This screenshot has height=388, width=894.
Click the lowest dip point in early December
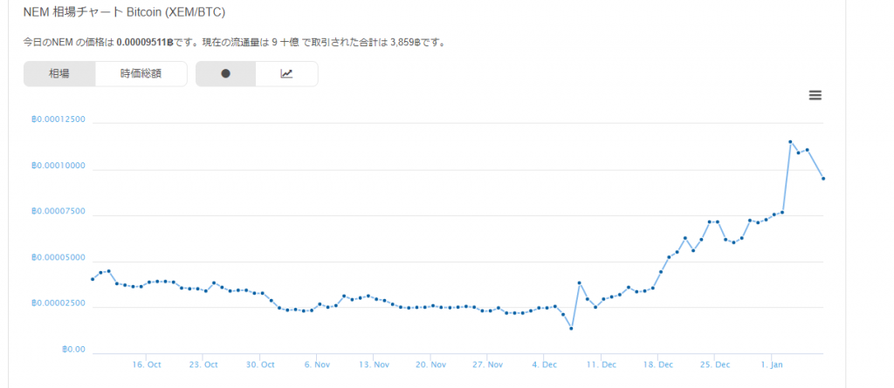click(571, 329)
